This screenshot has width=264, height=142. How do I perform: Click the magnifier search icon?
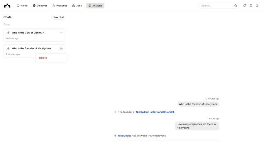[236, 6]
